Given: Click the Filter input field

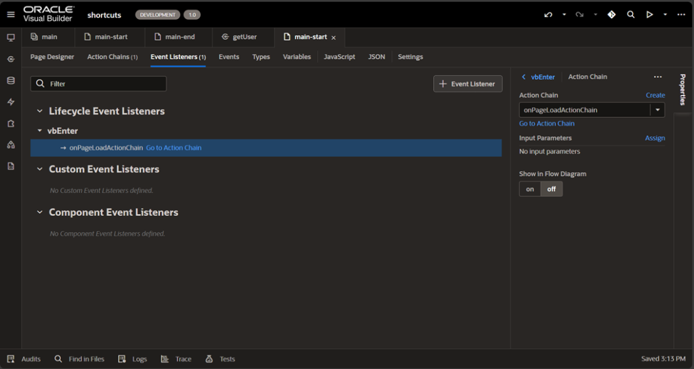Looking at the screenshot, I should click(x=98, y=83).
